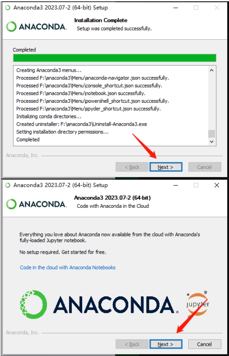Open the Code in the cloud with Anaconda Notebooks link

point(68,267)
